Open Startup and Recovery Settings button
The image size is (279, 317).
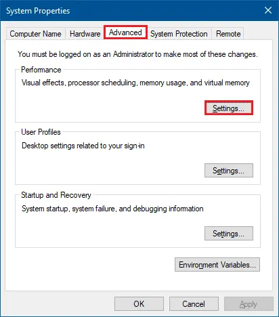pyautogui.click(x=229, y=234)
